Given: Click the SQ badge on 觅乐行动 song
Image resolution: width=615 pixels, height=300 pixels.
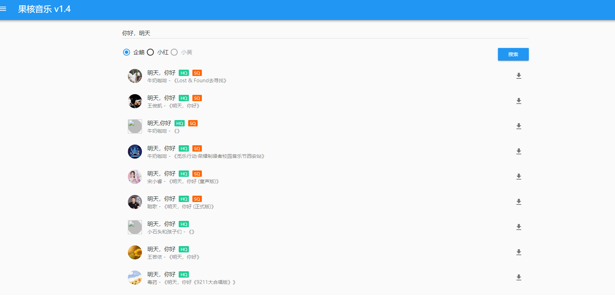Looking at the screenshot, I should coord(197,149).
